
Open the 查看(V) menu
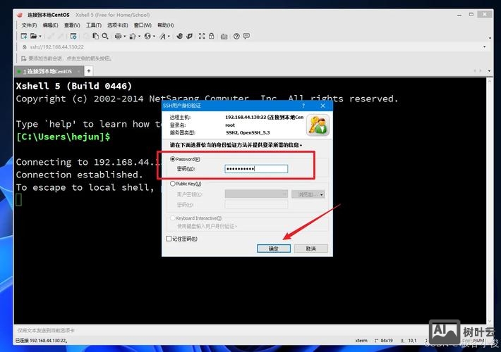coord(72,25)
